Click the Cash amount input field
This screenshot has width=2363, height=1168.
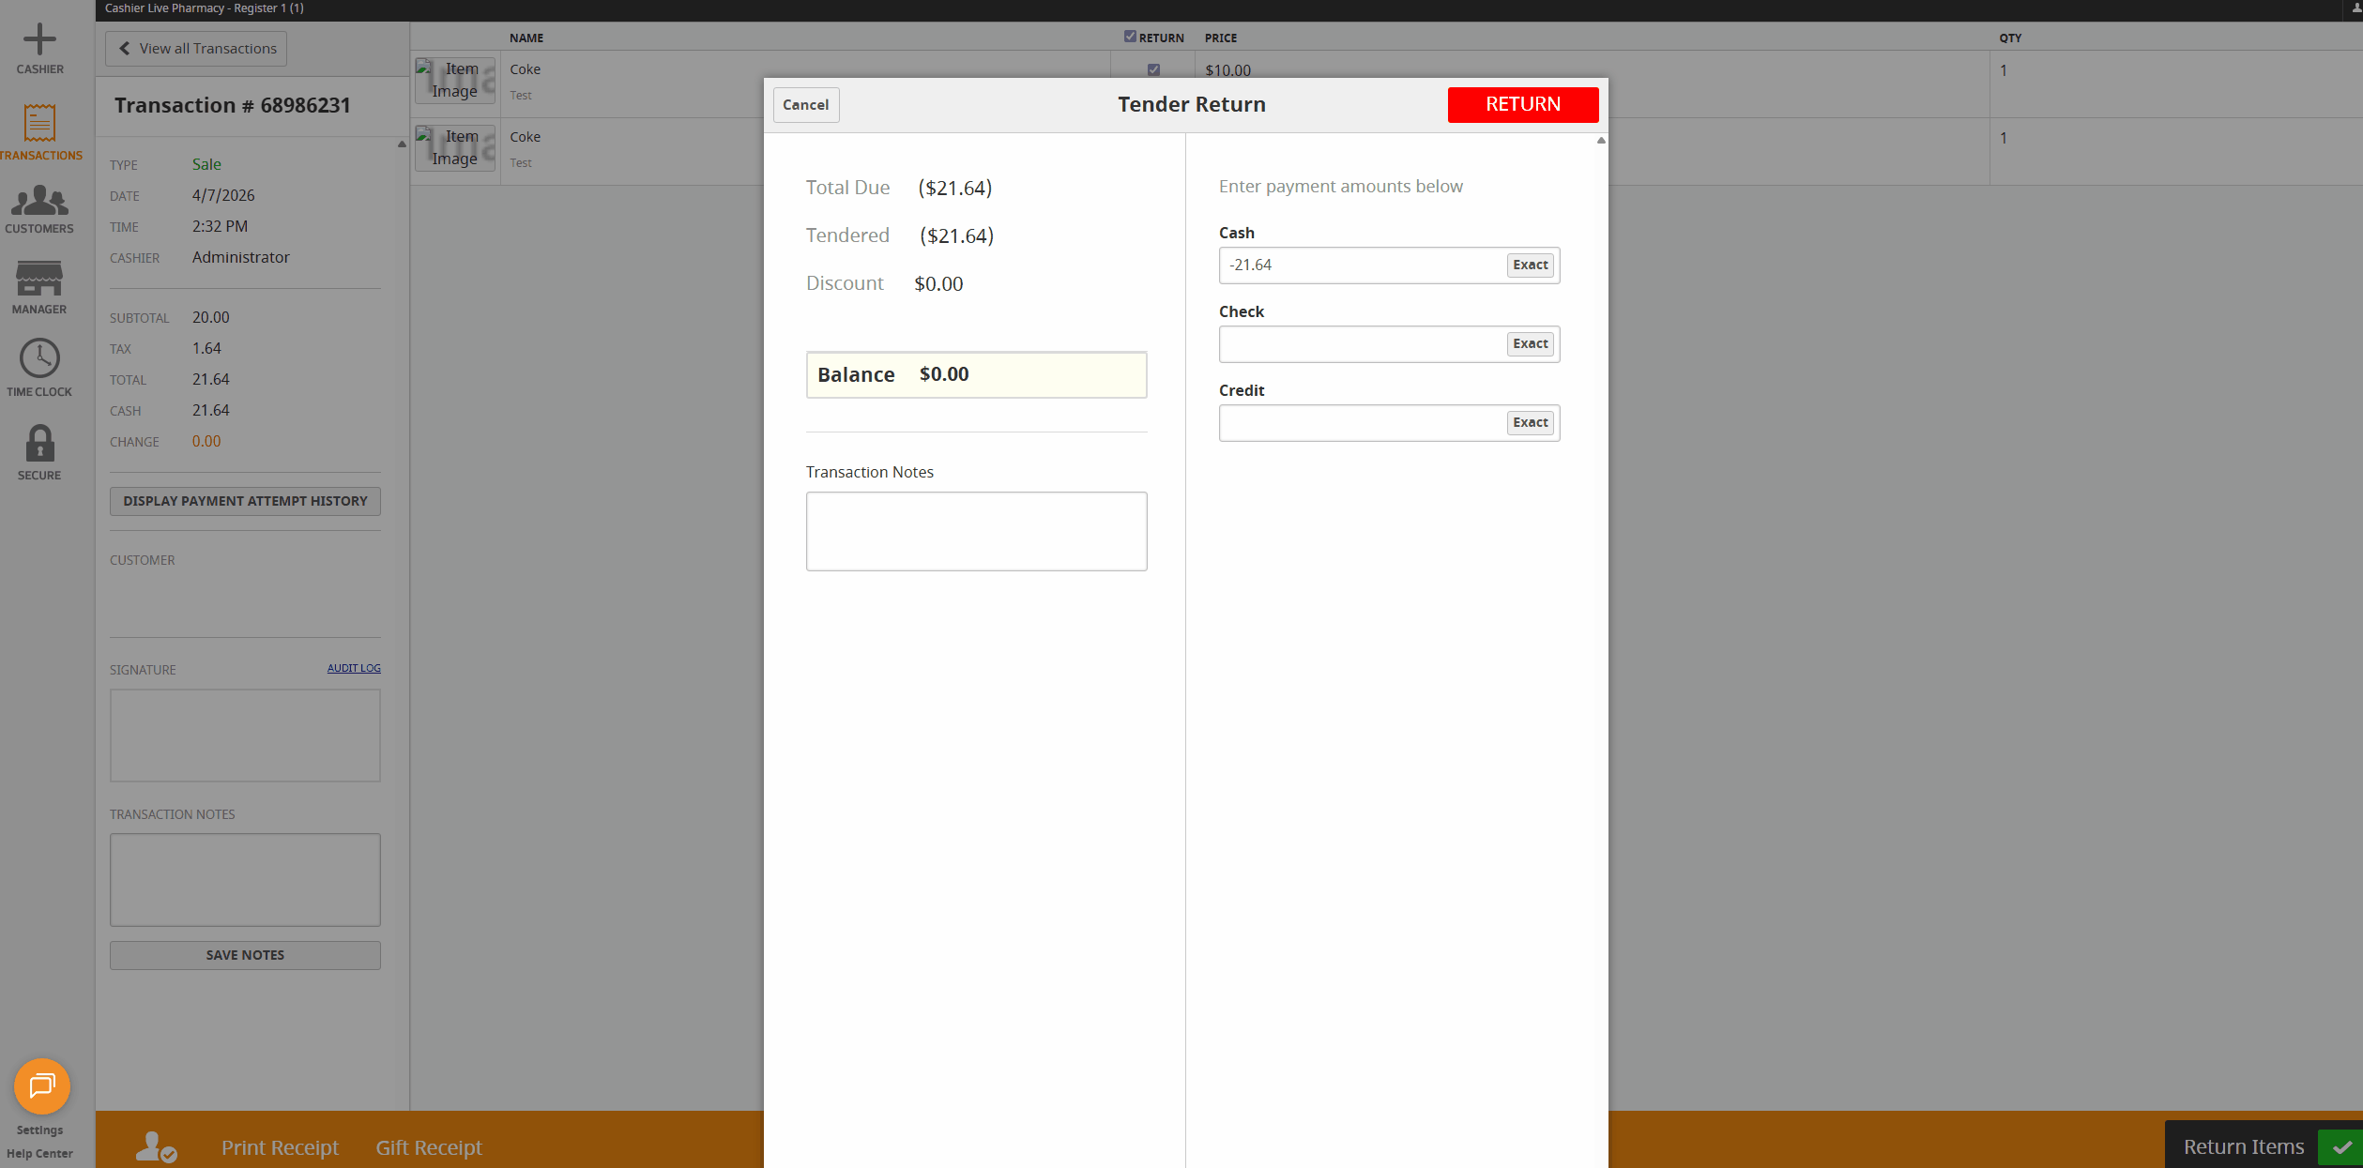pos(1361,265)
